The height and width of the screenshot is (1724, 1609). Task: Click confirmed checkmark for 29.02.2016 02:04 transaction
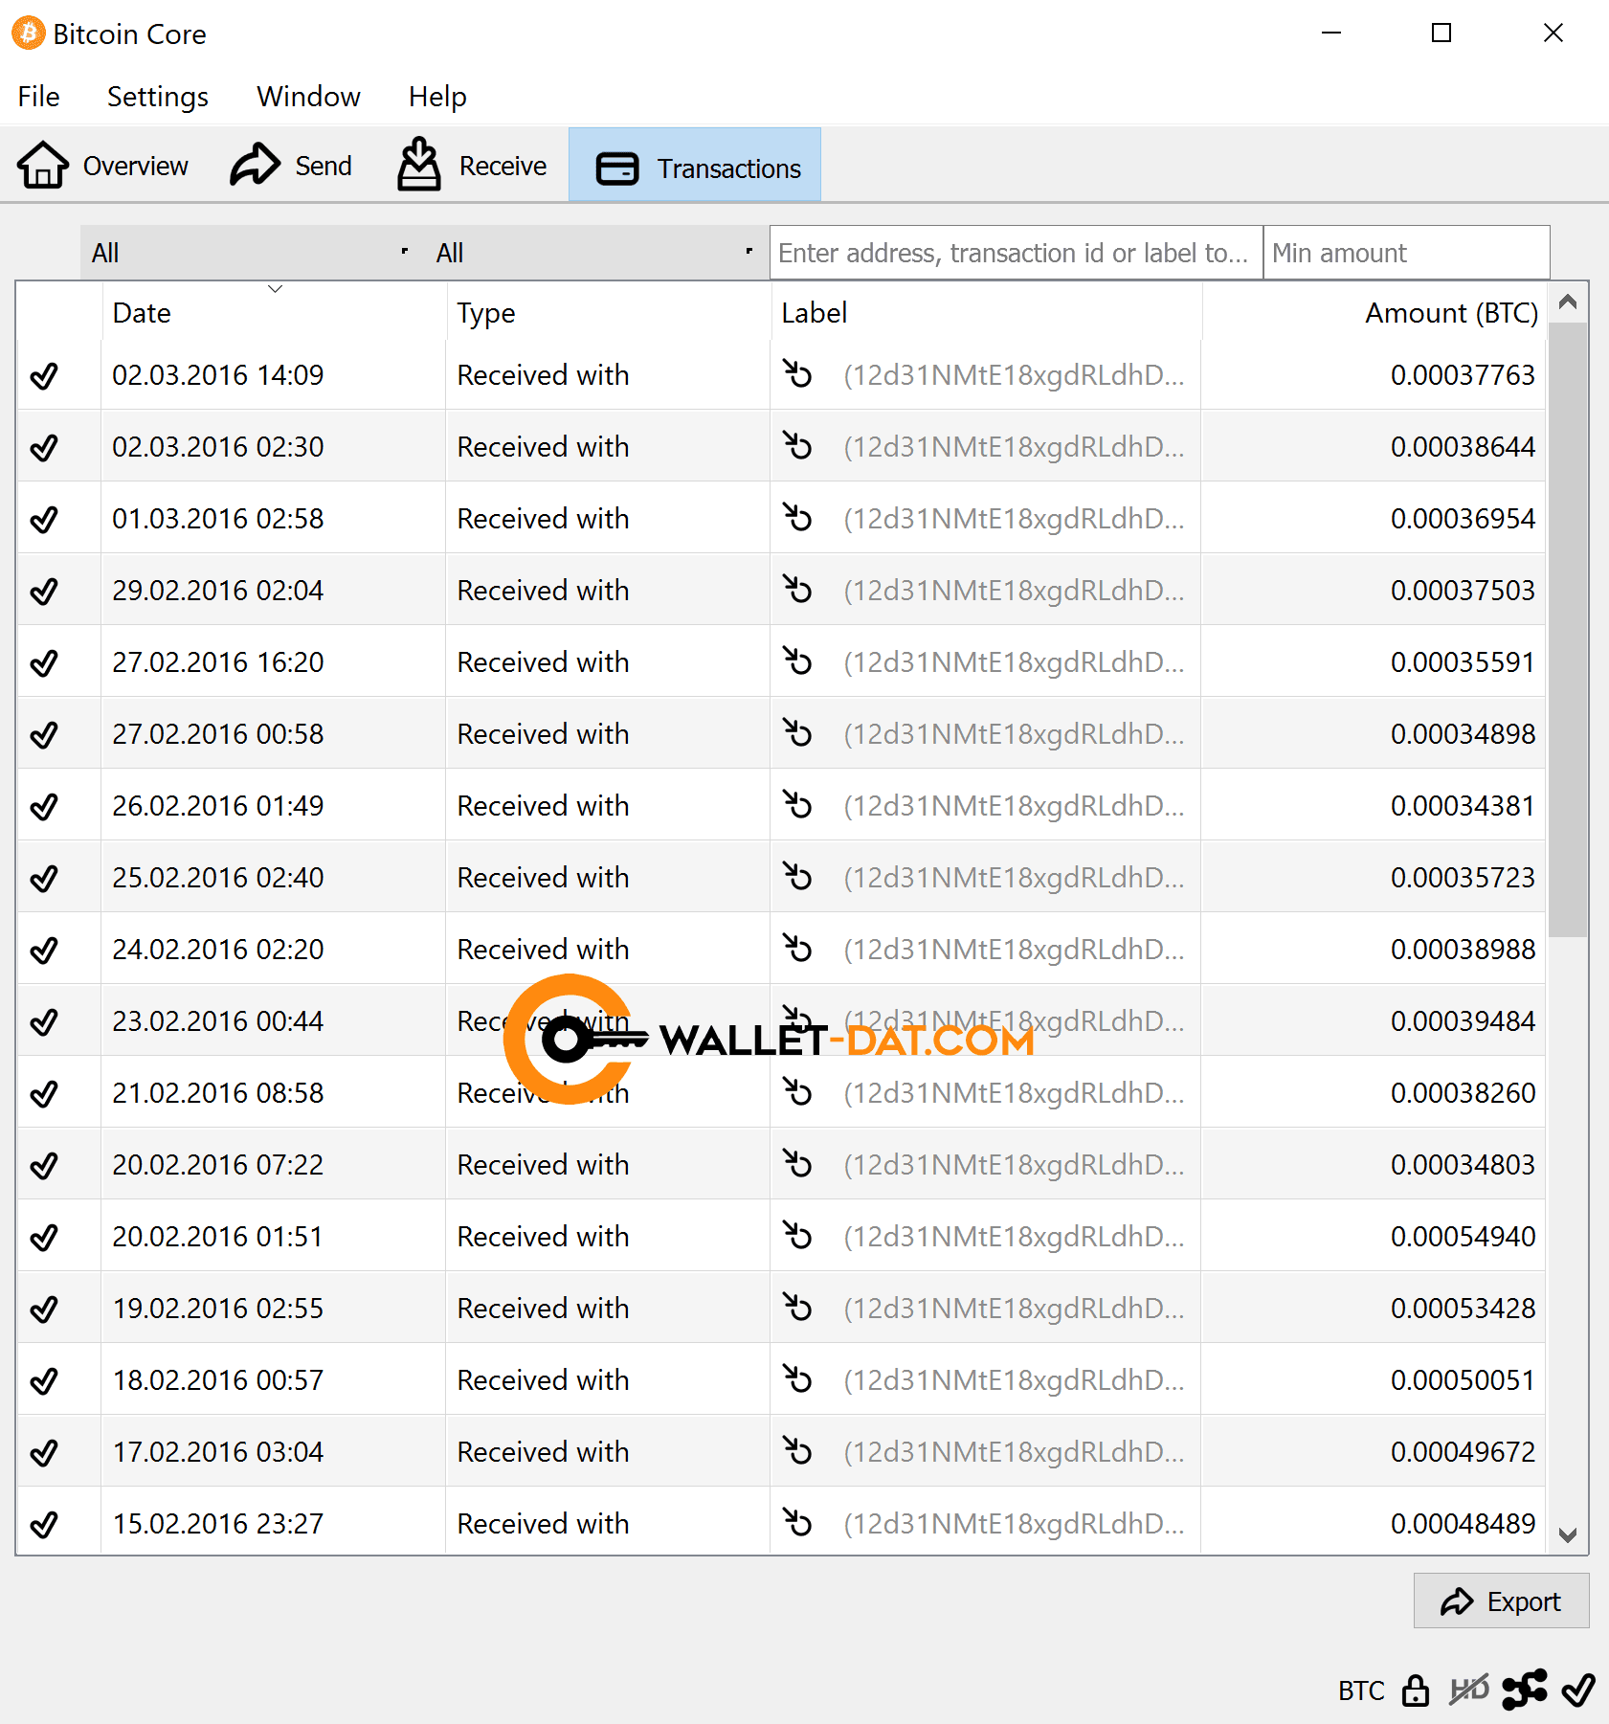click(44, 591)
